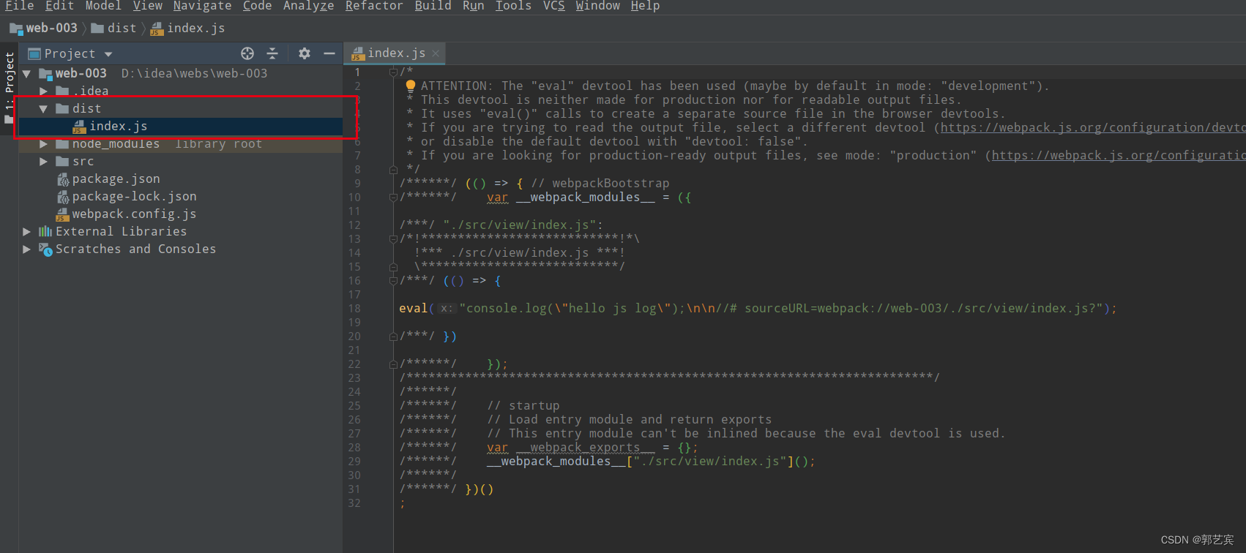The image size is (1246, 553).
Task: Open the Tools menu
Action: pyautogui.click(x=514, y=6)
